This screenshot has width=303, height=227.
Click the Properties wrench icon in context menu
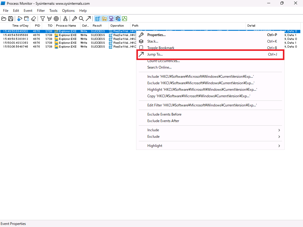pos(141,35)
